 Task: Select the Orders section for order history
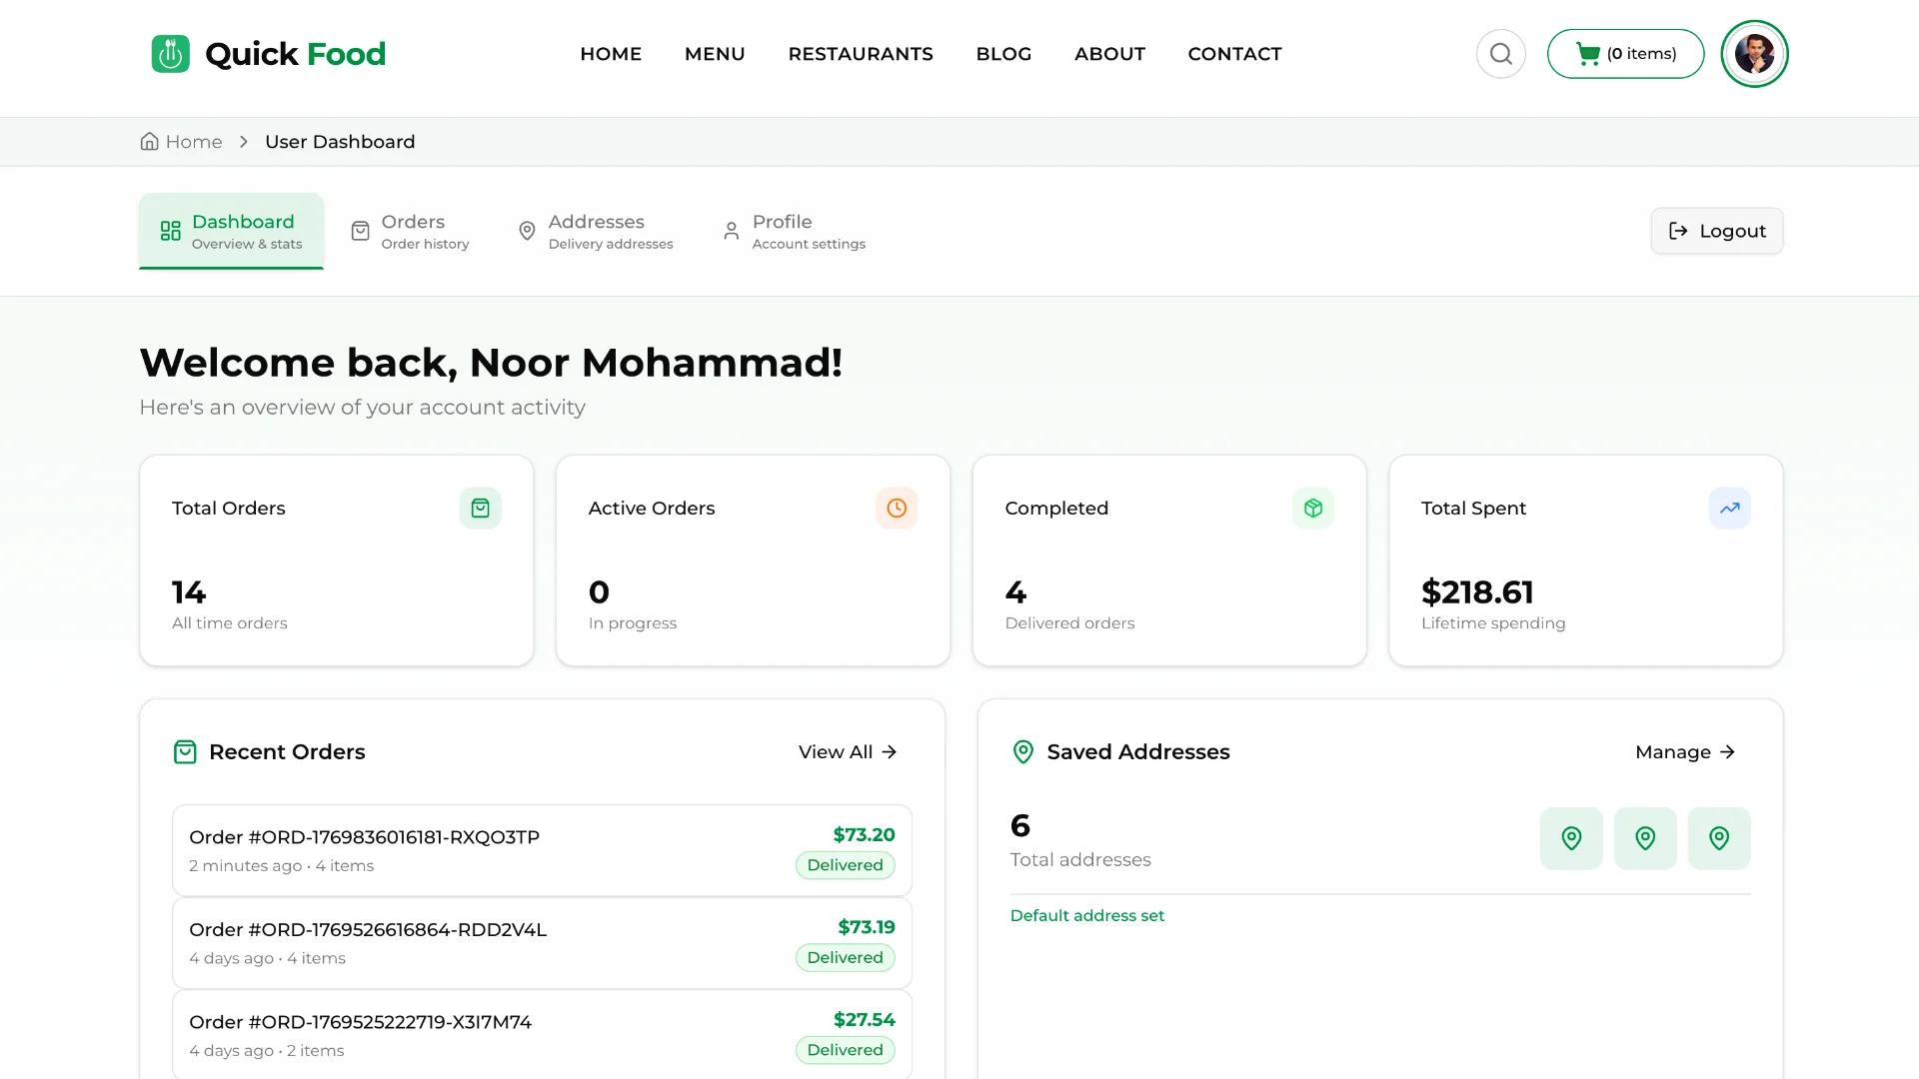click(x=413, y=230)
